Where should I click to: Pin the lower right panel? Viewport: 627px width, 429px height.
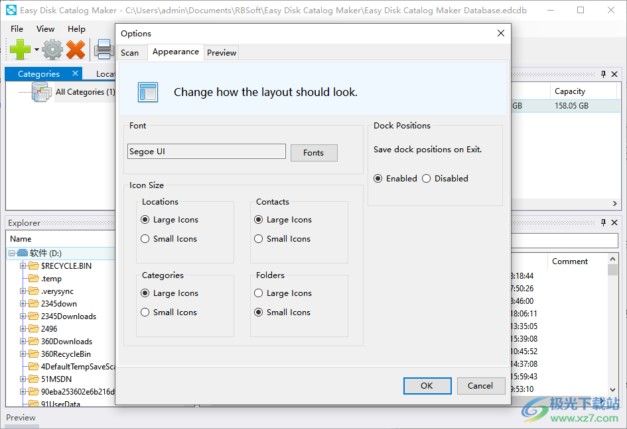click(603, 222)
